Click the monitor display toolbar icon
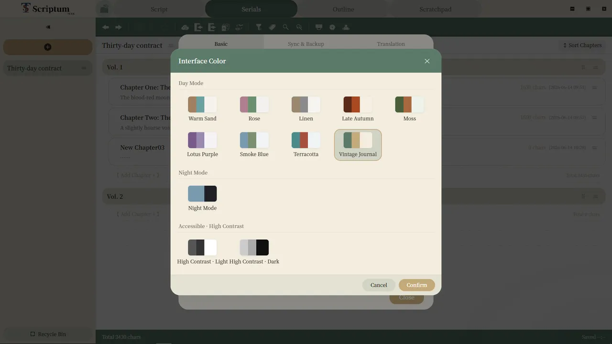This screenshot has height=344, width=612. pos(319,27)
